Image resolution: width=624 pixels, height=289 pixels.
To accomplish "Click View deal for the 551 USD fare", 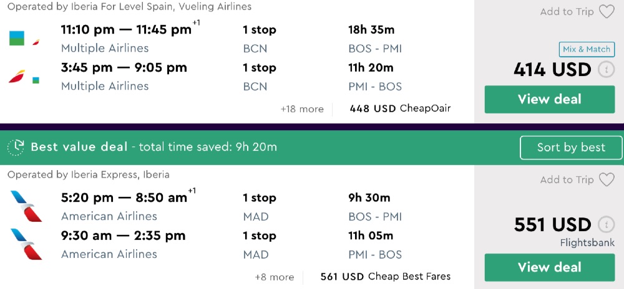I will click(x=549, y=267).
